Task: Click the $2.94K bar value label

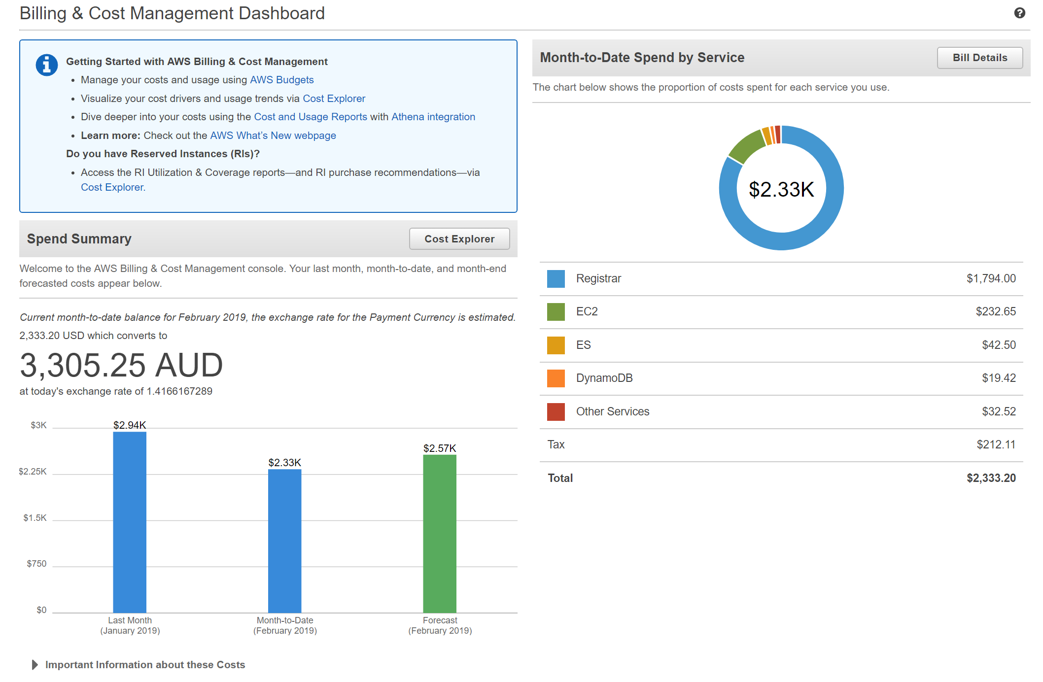Action: click(x=130, y=425)
